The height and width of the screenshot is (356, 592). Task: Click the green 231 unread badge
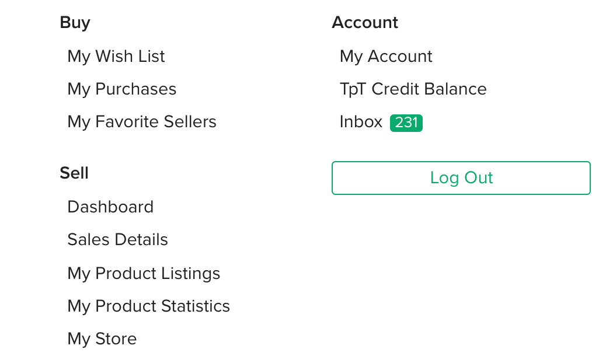(x=406, y=123)
